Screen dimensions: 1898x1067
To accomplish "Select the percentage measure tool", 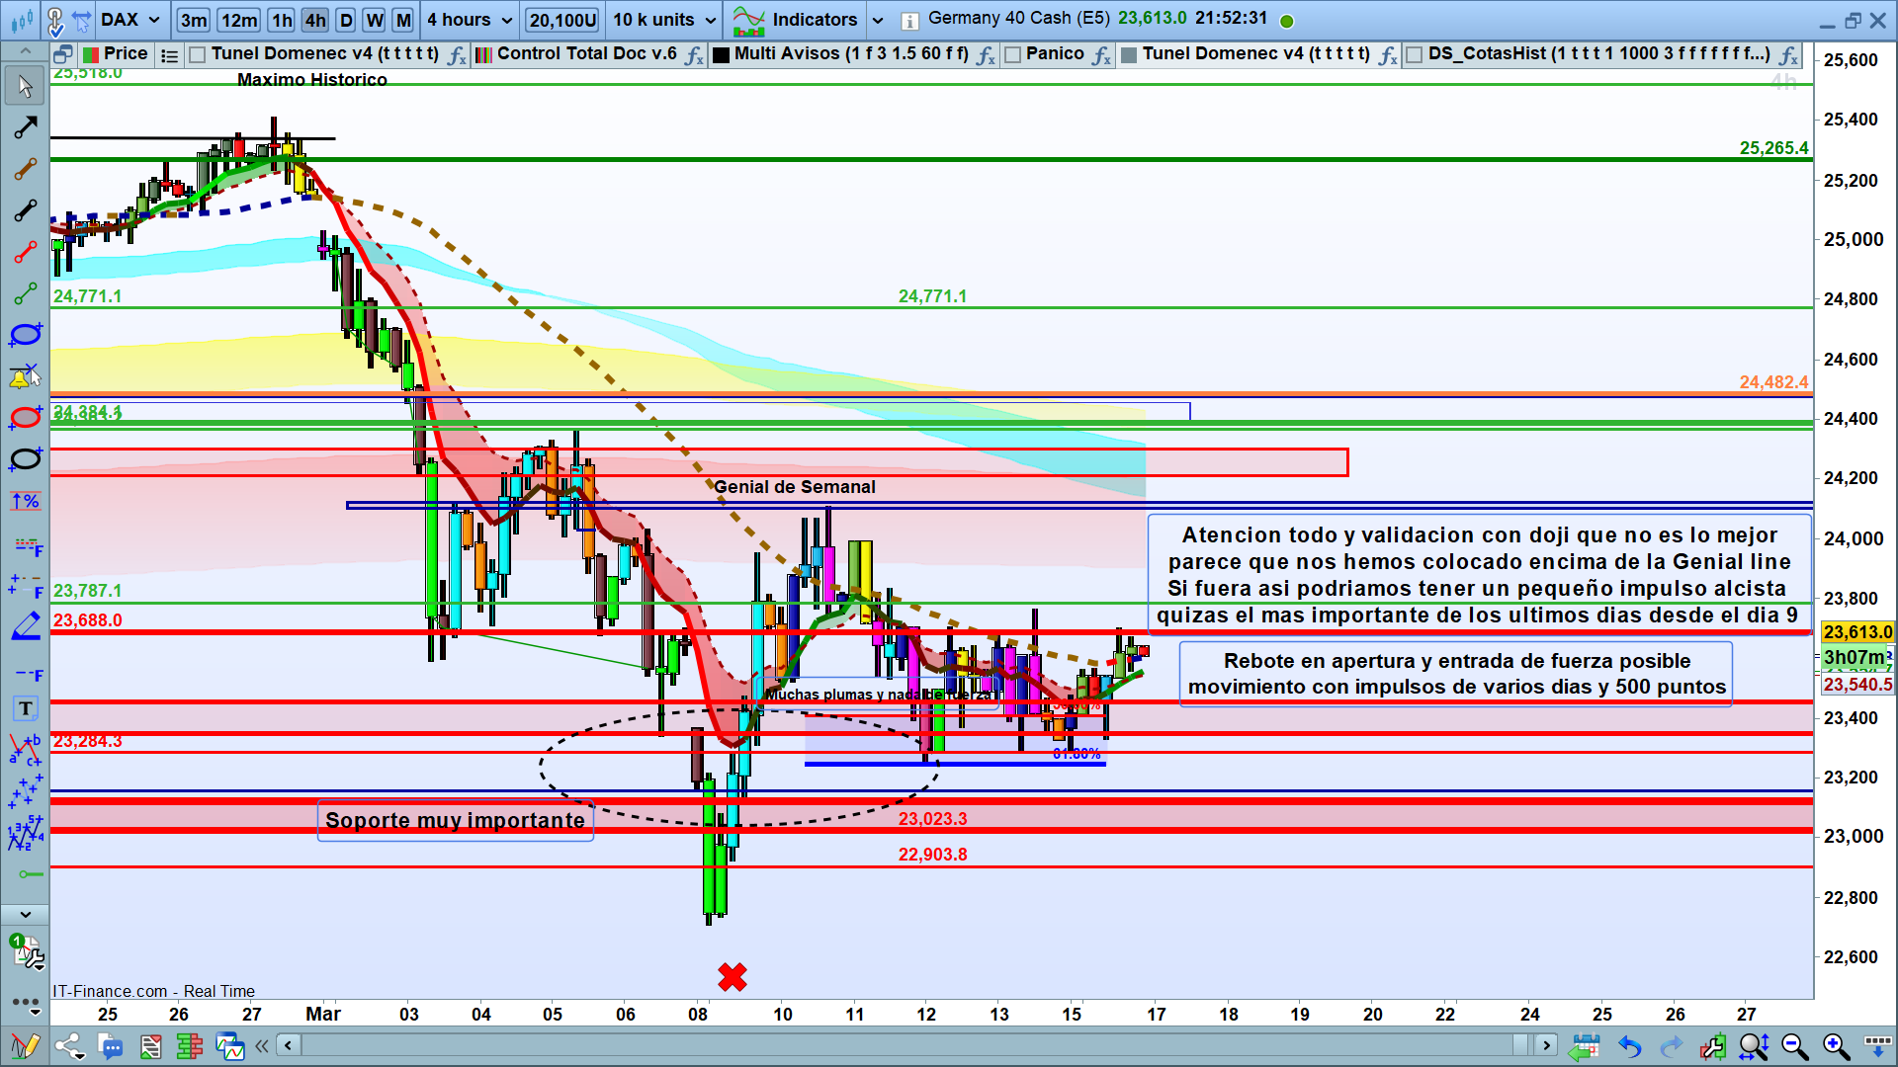I will [25, 501].
